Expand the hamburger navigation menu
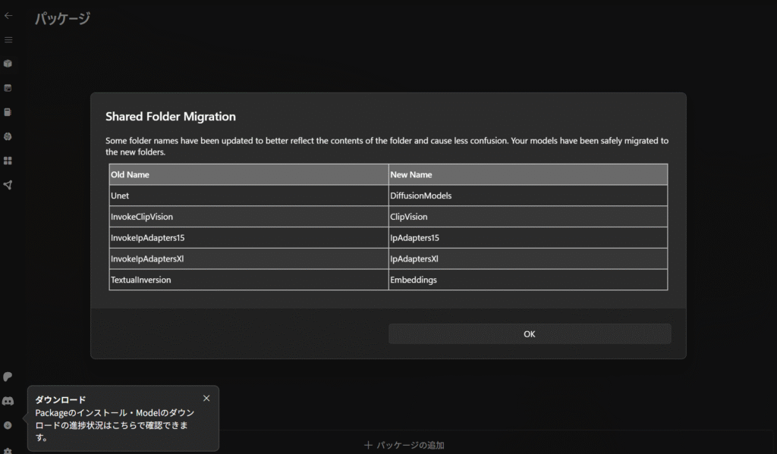 click(8, 39)
